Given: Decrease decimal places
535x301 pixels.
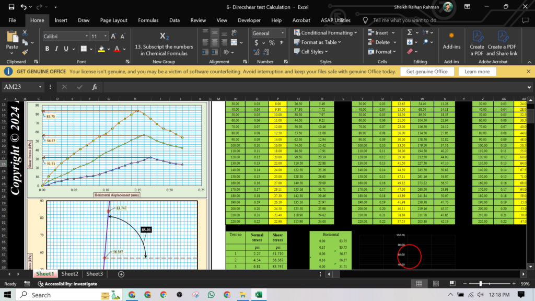Looking at the screenshot, I should pos(266,52).
